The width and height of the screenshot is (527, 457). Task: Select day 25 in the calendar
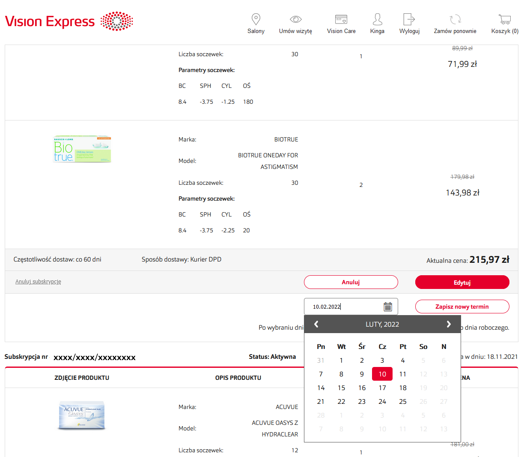[403, 402]
